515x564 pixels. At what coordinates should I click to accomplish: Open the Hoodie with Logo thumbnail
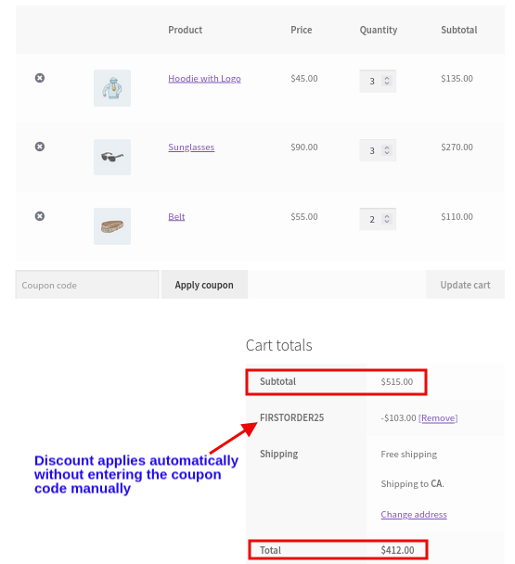tap(112, 88)
